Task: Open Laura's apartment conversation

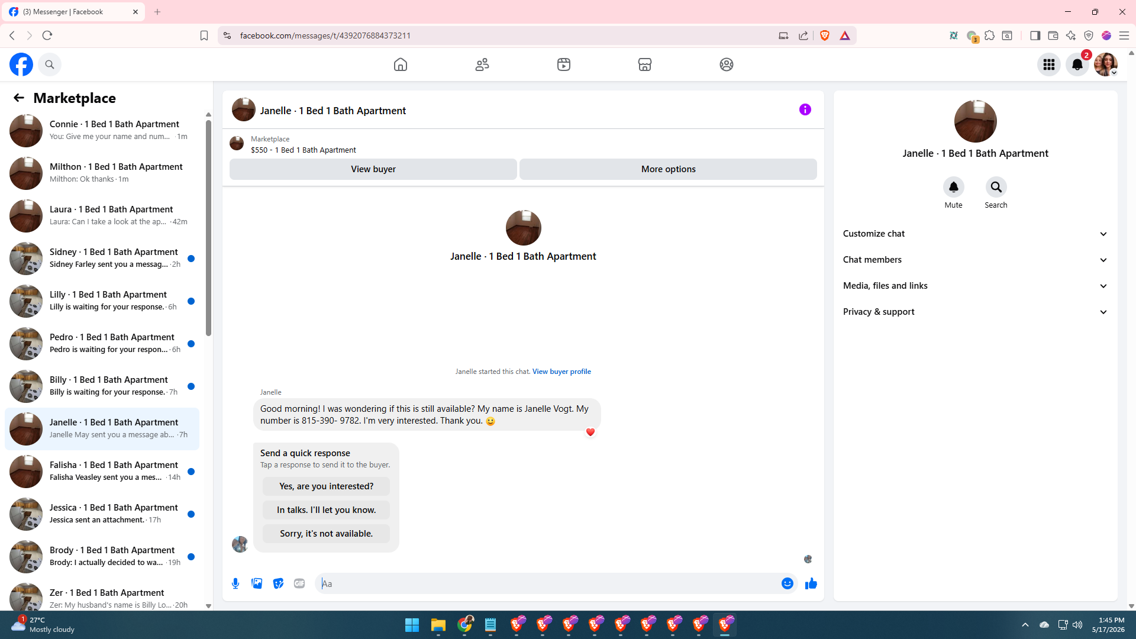Action: click(102, 216)
